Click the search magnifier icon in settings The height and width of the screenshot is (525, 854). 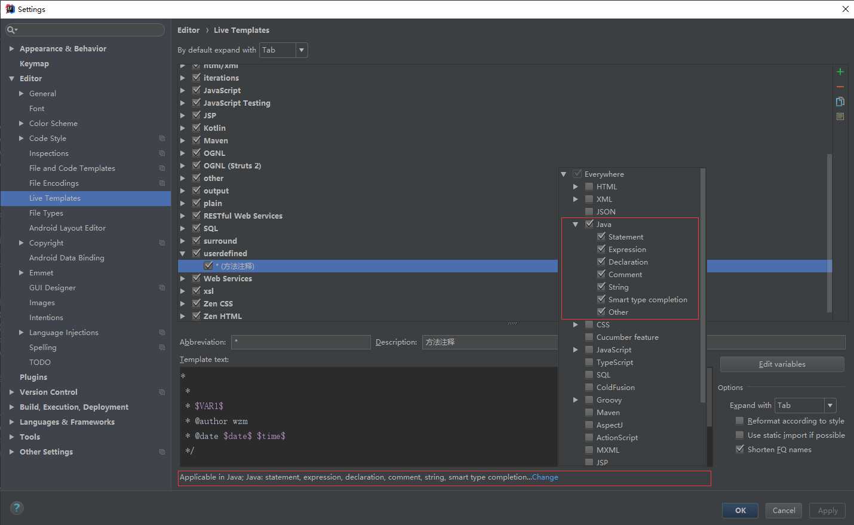[11, 30]
